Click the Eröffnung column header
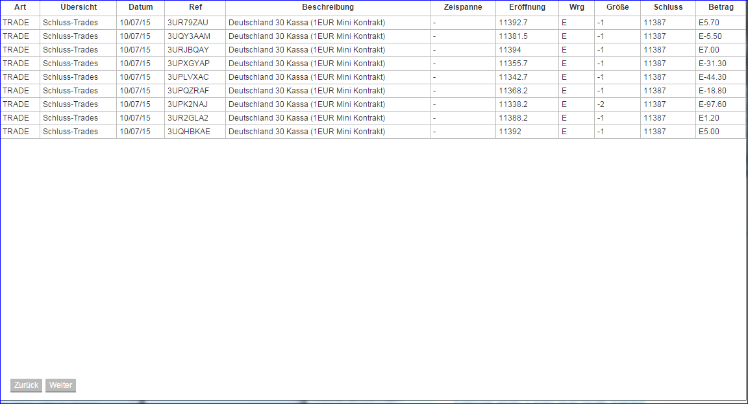748x404 pixels. click(526, 7)
